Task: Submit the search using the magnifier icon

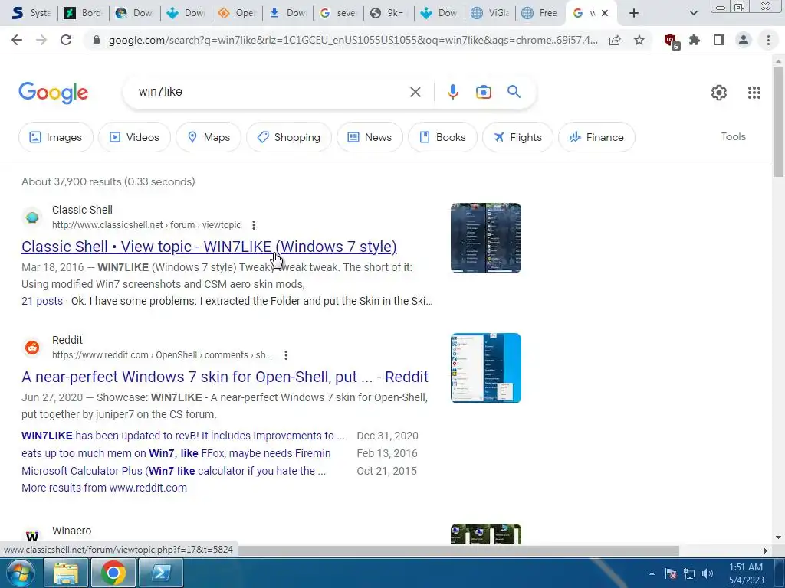Action: (x=514, y=92)
